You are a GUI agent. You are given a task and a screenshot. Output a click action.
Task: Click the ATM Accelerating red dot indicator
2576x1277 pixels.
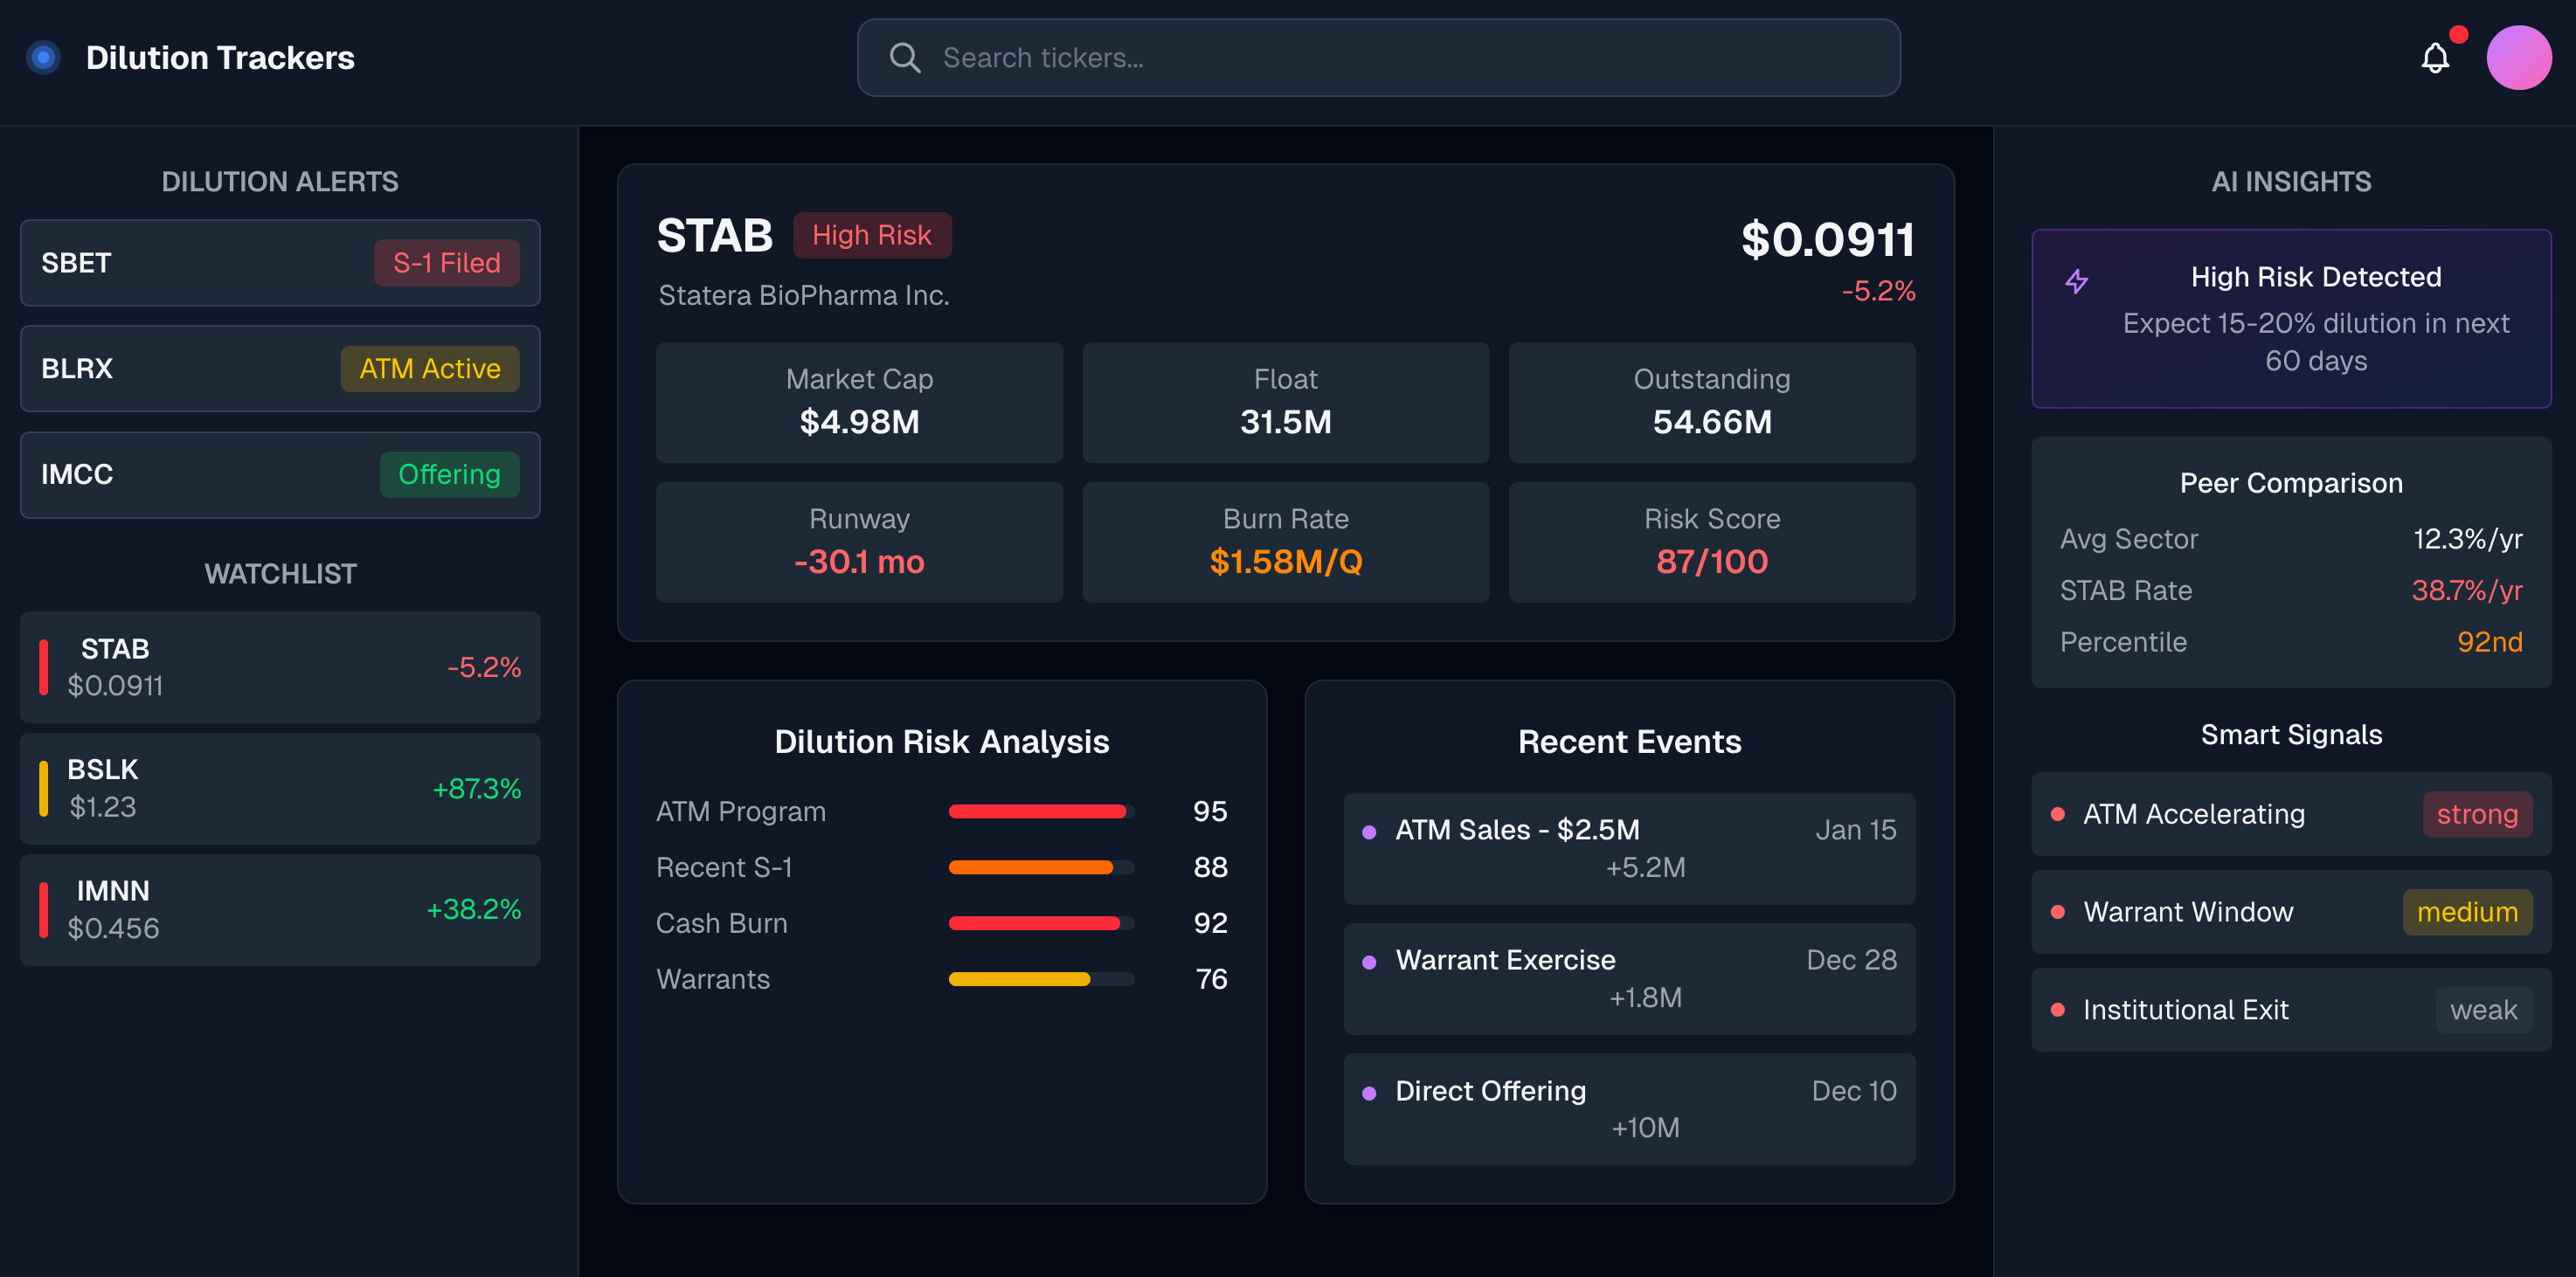pyautogui.click(x=2057, y=814)
